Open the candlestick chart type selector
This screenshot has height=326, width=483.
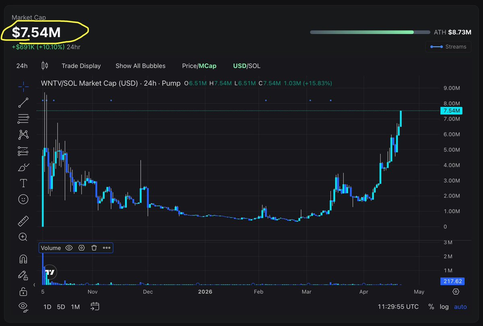tap(45, 66)
